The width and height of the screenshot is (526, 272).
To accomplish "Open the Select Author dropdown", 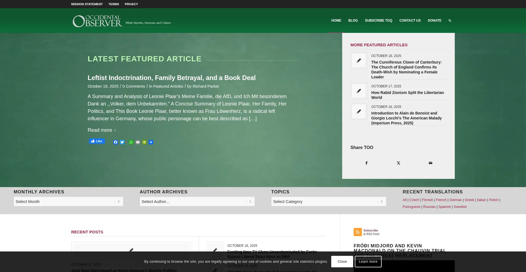I will tap(197, 202).
